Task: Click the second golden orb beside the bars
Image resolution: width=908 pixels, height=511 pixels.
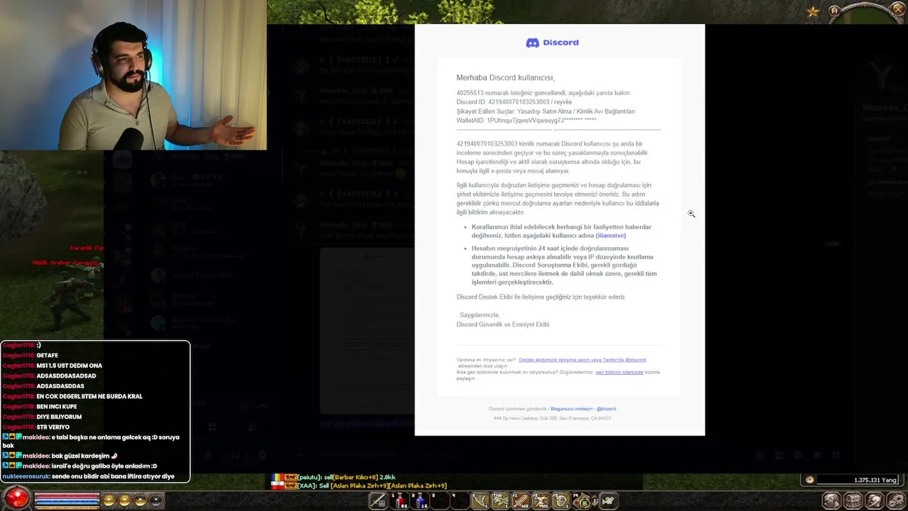Action: pos(125,500)
